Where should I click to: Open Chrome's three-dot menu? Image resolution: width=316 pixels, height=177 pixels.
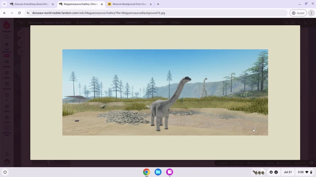click(311, 13)
